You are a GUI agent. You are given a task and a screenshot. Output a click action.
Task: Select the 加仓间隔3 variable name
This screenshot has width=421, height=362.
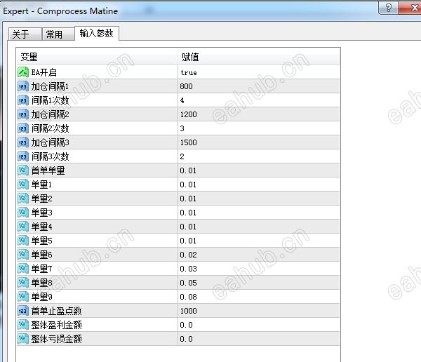(51, 142)
